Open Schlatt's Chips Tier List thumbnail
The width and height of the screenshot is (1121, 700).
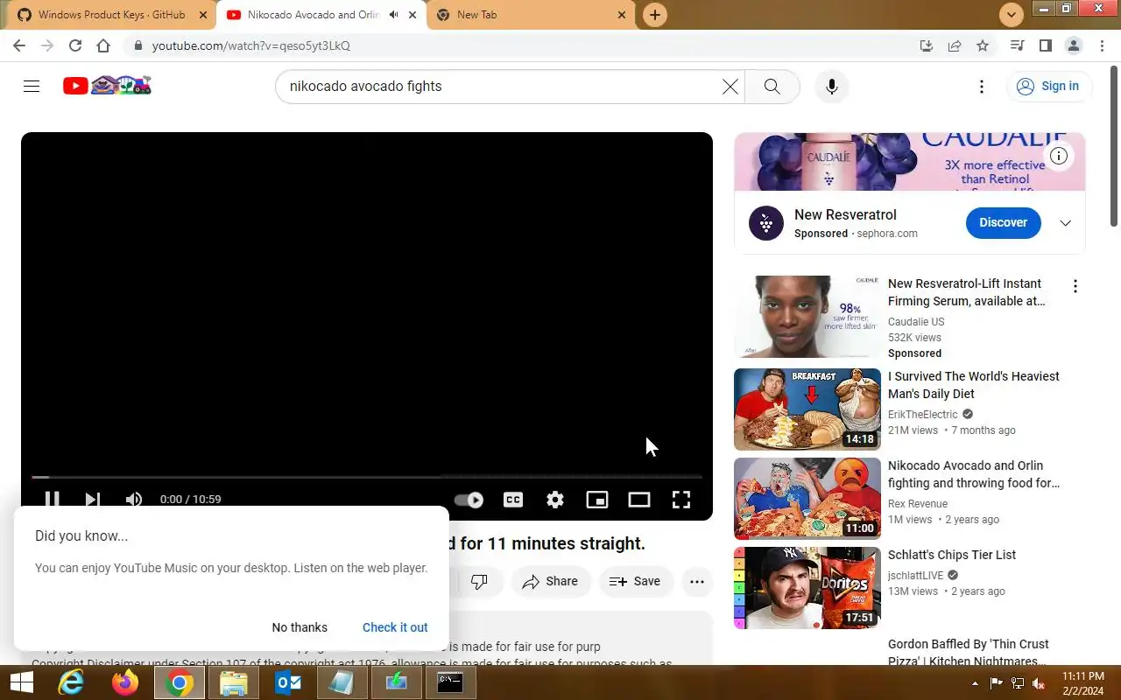point(807,588)
